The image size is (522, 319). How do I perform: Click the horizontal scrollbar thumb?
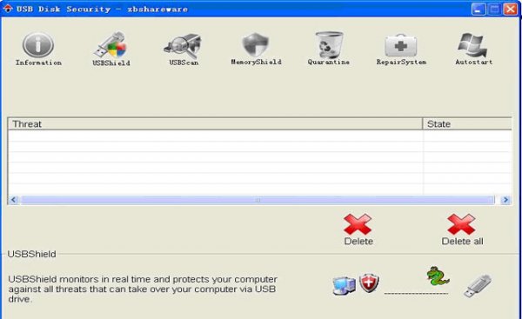[258, 200]
